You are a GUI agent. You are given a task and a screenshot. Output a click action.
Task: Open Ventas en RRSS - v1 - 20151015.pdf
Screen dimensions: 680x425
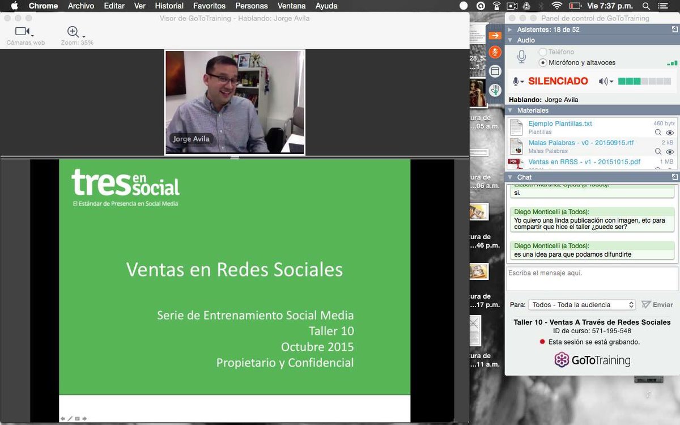584,162
